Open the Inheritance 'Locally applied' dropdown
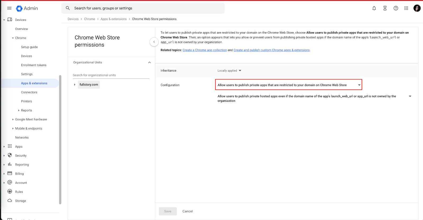 click(229, 71)
